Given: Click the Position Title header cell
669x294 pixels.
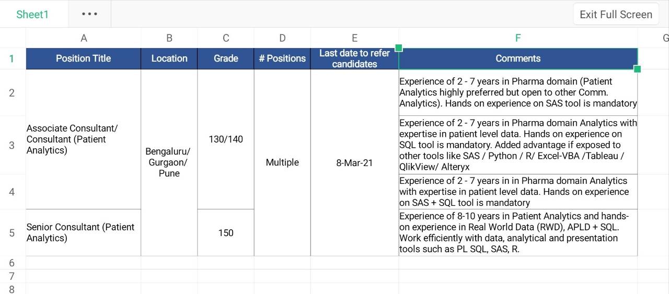Looking at the screenshot, I should (x=84, y=58).
